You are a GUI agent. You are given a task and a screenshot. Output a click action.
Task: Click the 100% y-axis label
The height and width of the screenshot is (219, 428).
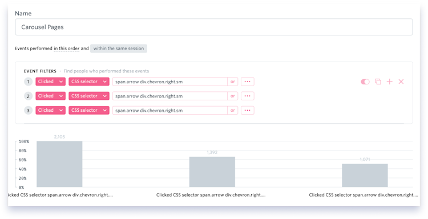(x=24, y=141)
